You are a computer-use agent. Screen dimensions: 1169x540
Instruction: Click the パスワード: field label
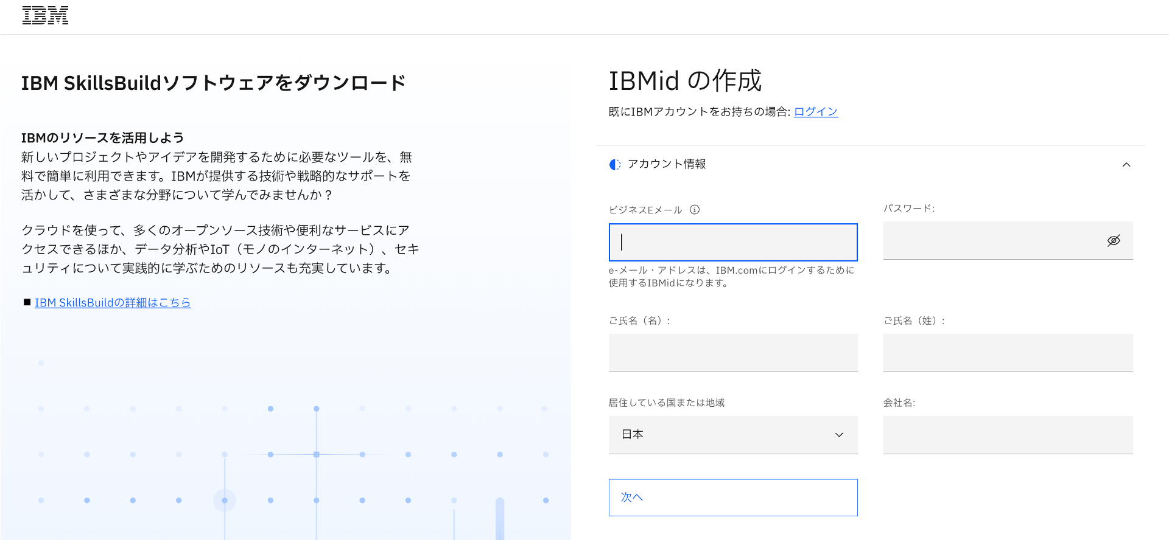point(909,209)
